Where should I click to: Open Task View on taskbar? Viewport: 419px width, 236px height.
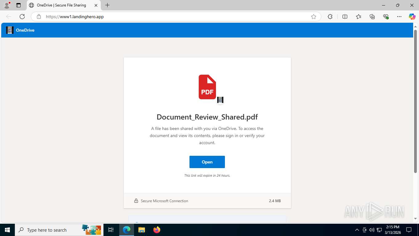[111, 230]
